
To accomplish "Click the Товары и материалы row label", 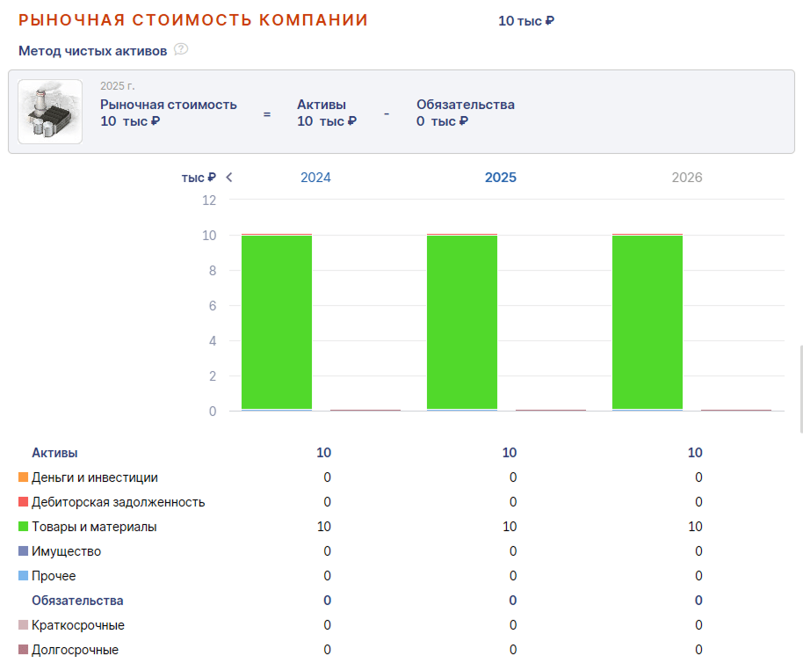I will tap(94, 527).
